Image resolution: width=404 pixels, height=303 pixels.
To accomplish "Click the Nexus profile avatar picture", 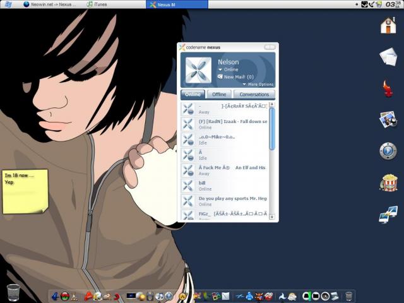I will [198, 70].
